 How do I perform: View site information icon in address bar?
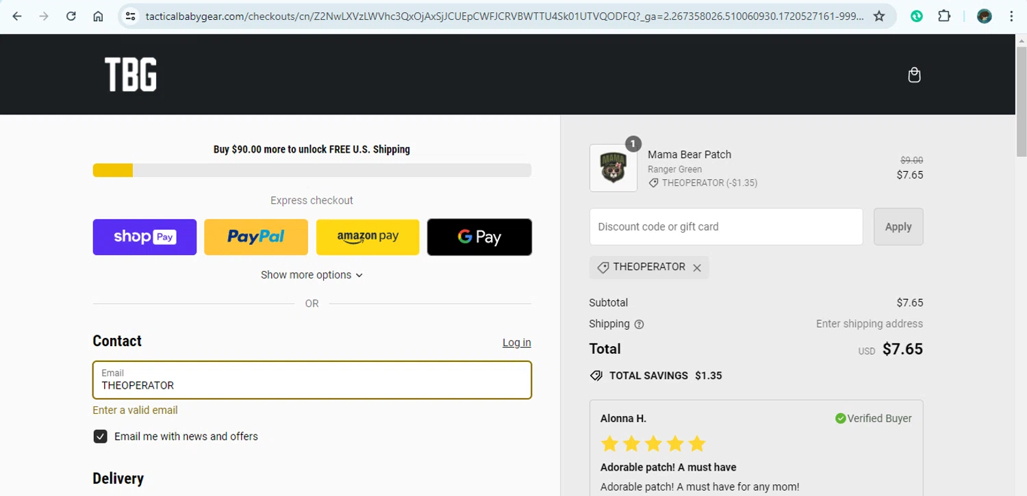[x=131, y=16]
